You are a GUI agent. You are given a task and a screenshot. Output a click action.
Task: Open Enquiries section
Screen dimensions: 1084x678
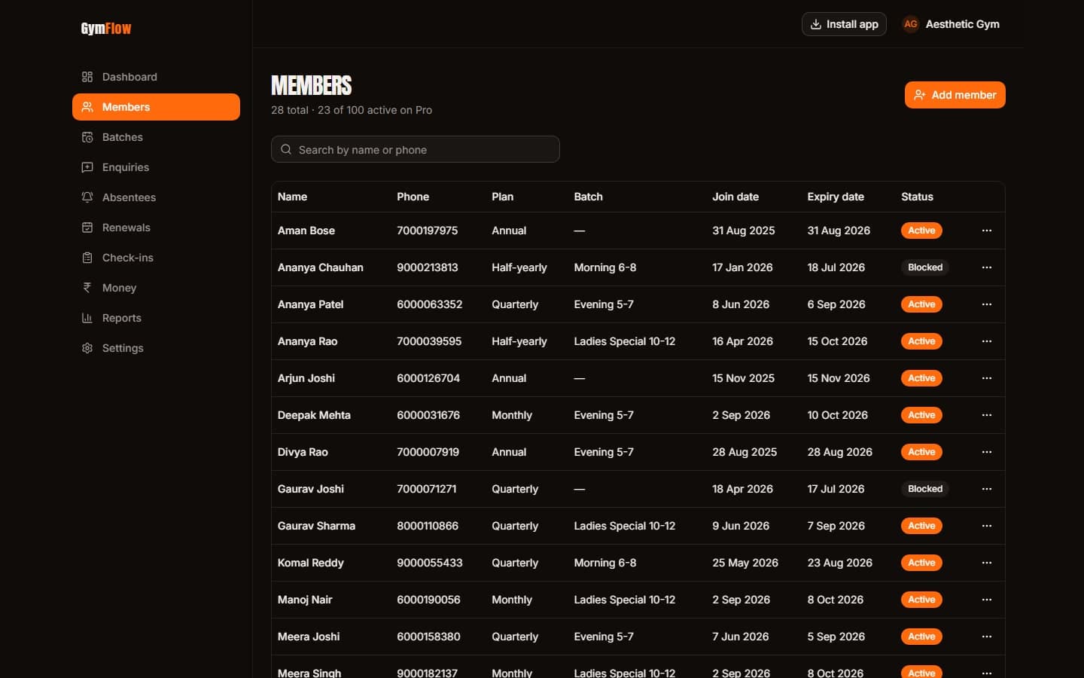[x=156, y=167]
